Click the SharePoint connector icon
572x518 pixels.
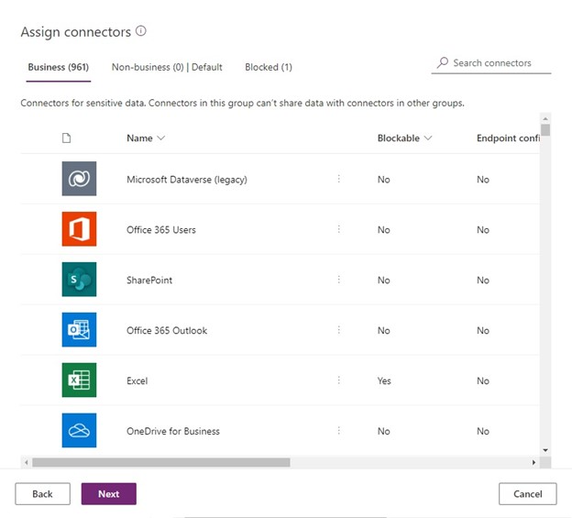click(79, 280)
